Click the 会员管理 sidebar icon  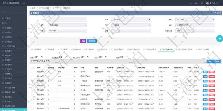tap(3, 42)
